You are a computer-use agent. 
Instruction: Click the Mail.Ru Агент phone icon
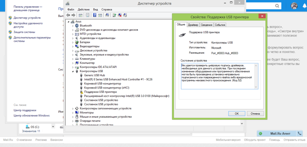(x=300, y=134)
